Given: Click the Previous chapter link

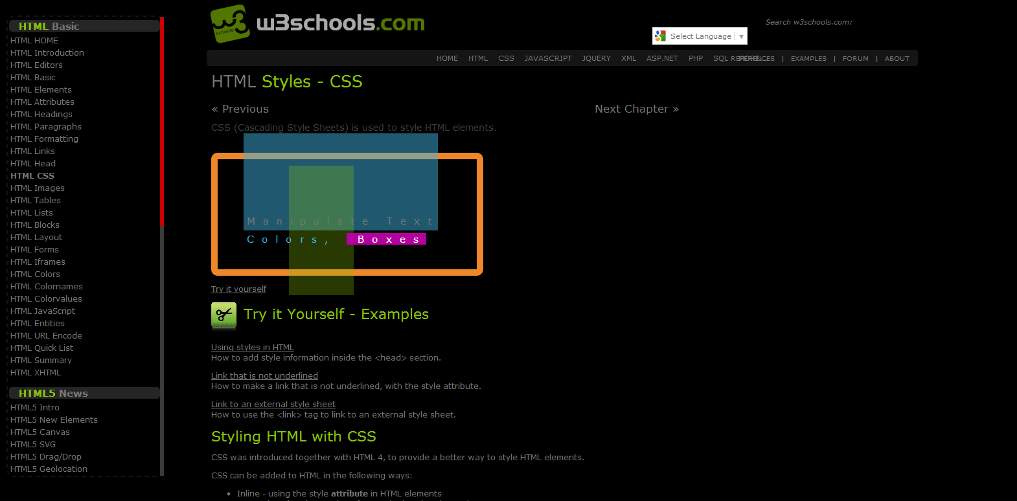Looking at the screenshot, I should tap(240, 109).
